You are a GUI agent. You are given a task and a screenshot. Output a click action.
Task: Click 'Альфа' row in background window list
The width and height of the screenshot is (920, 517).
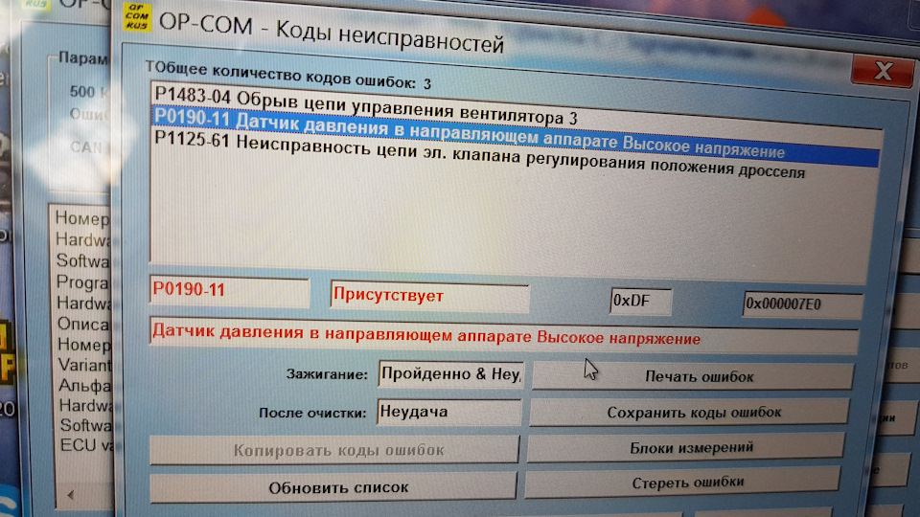coord(84,386)
